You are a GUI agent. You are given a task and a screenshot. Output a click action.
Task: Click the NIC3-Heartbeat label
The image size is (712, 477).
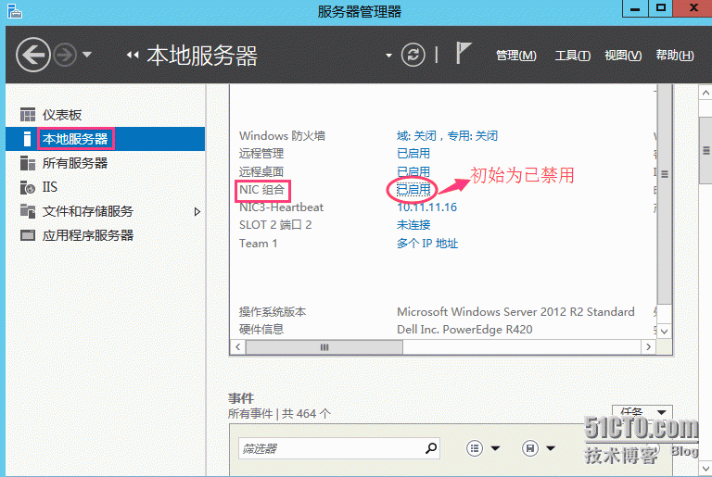[281, 207]
